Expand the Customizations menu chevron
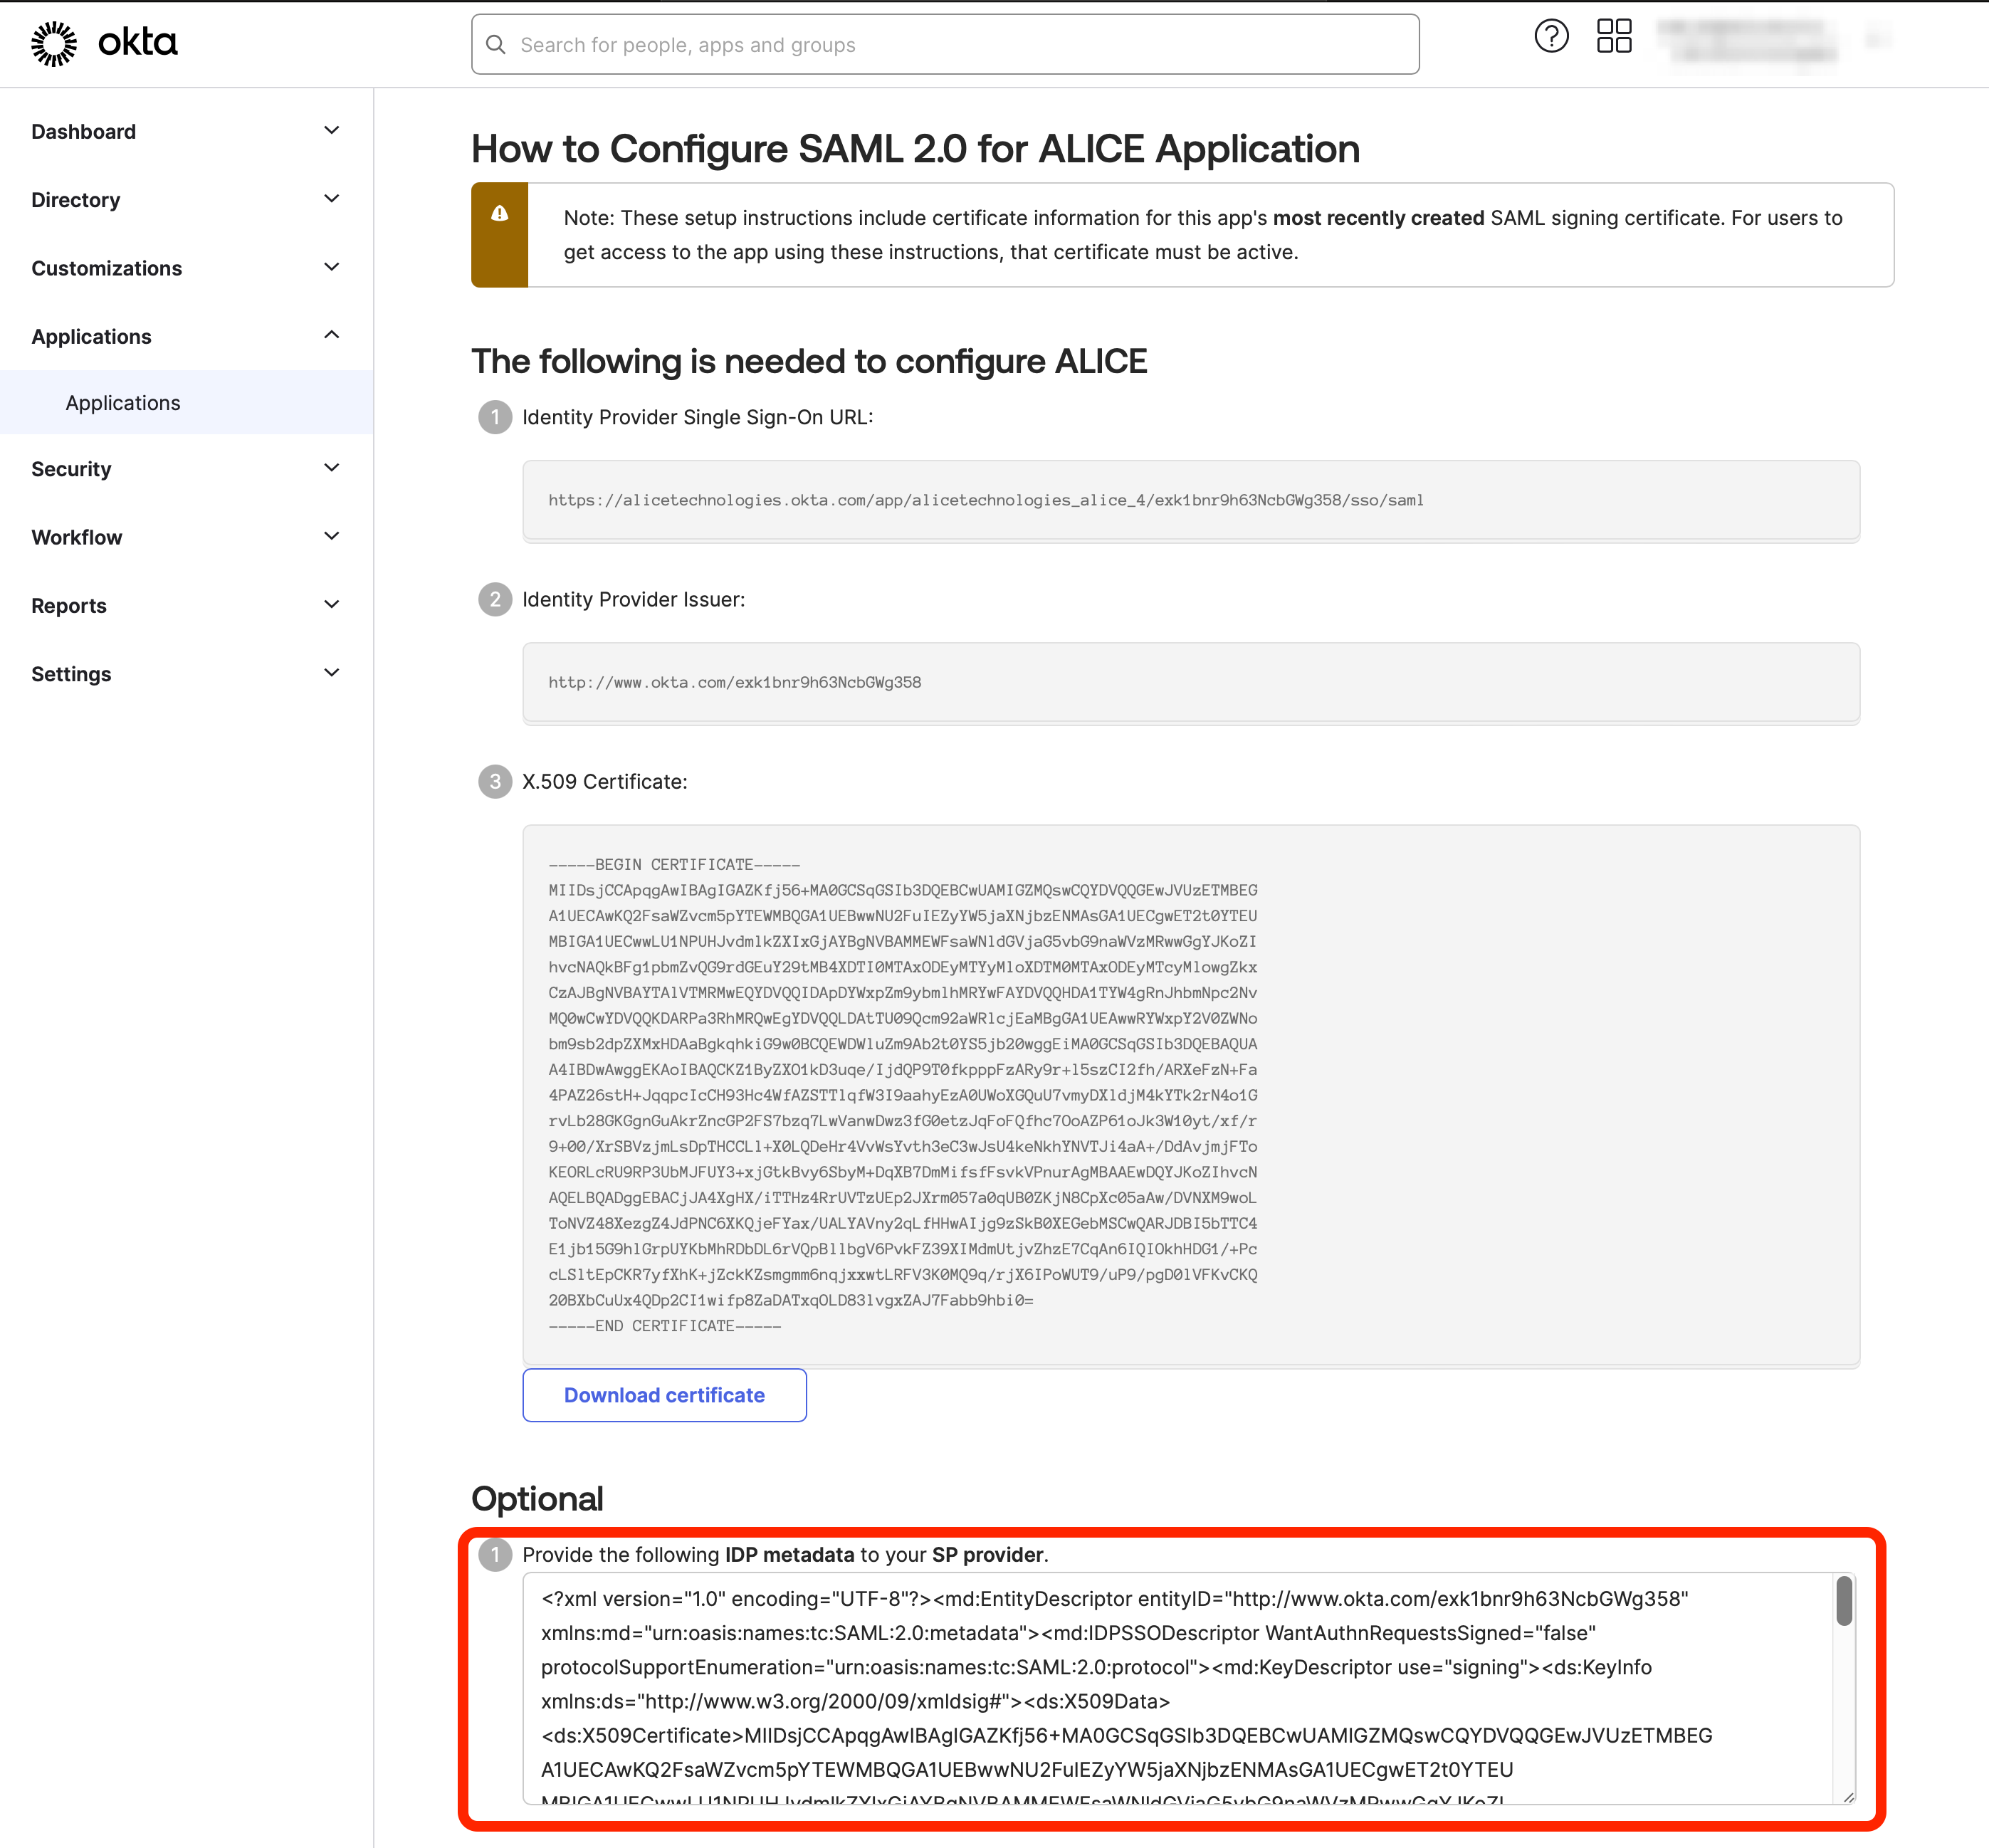 (x=332, y=267)
